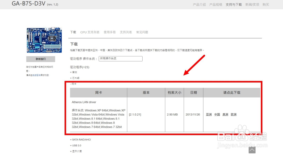Click the date 2013/11/26
This screenshot has width=283, height=155.
click(x=193, y=114)
